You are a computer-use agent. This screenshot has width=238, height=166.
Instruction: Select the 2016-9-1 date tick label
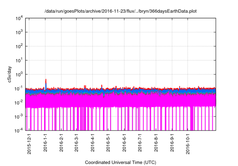171,143
